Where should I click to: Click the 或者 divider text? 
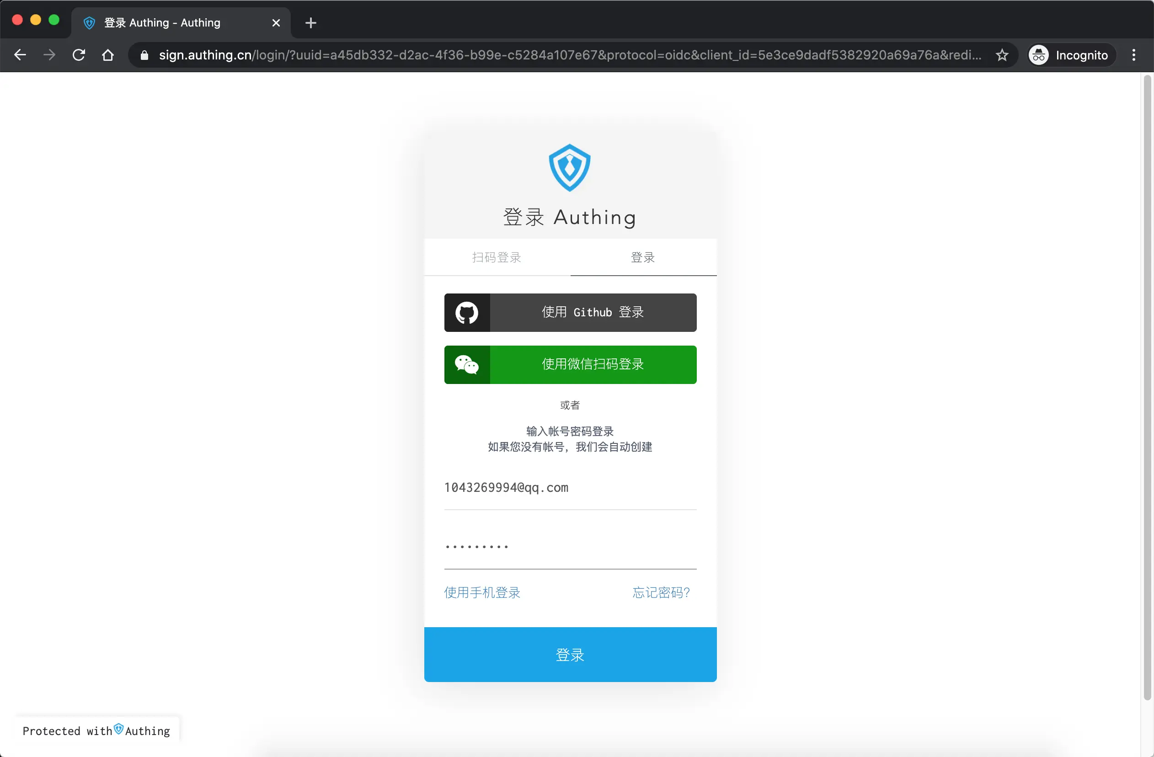[x=570, y=405]
